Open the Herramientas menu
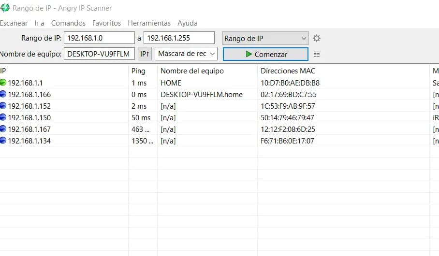This screenshot has width=439, height=256. point(149,23)
